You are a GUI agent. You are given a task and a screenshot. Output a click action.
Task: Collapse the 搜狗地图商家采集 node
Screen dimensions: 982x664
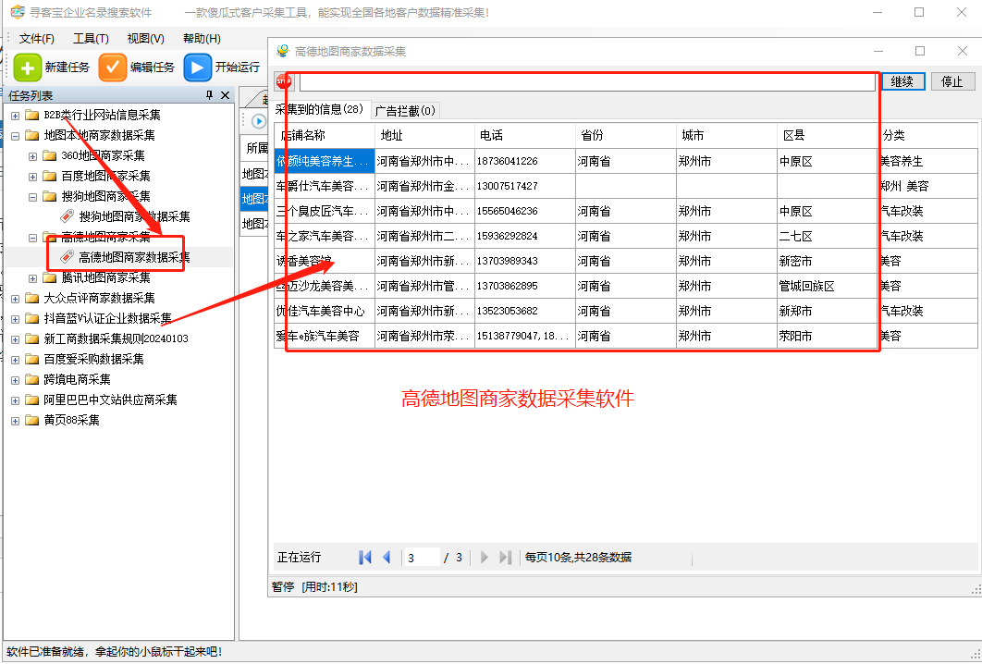click(x=33, y=197)
